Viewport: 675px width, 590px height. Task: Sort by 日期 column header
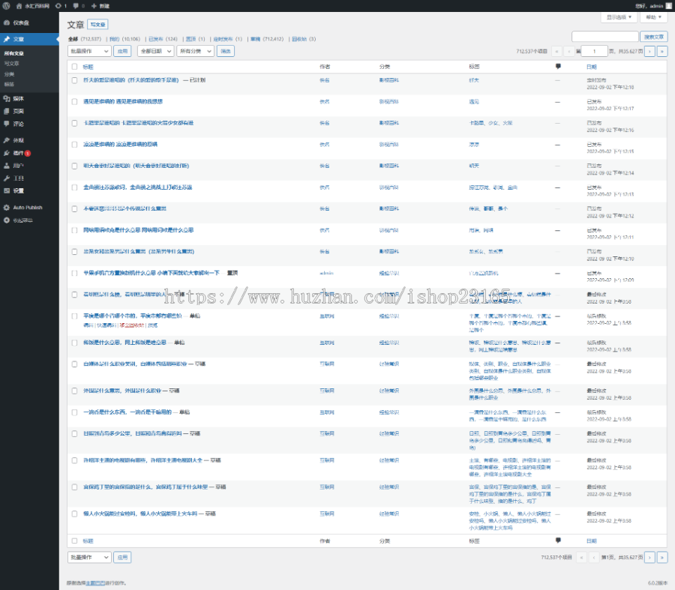pos(592,67)
